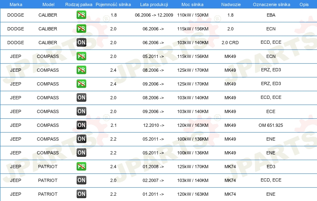Image resolution: width=317 pixels, height=201 pixels.
Task: Click the Marka column header
Action: pos(16,4)
